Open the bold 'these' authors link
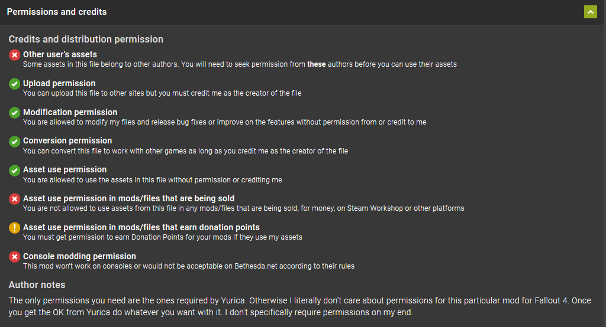This screenshot has width=606, height=327. click(x=316, y=64)
